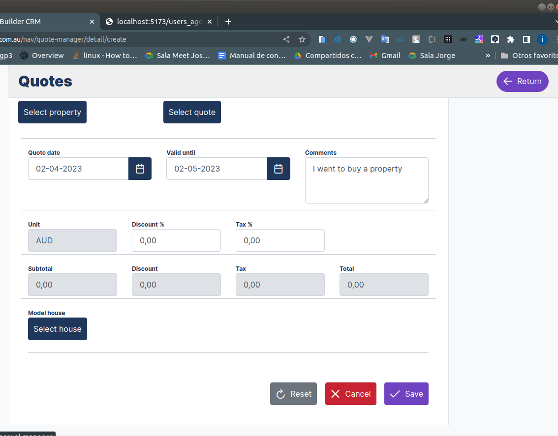Click the refresh icon on the Reset button
The image size is (558, 436).
(280, 394)
